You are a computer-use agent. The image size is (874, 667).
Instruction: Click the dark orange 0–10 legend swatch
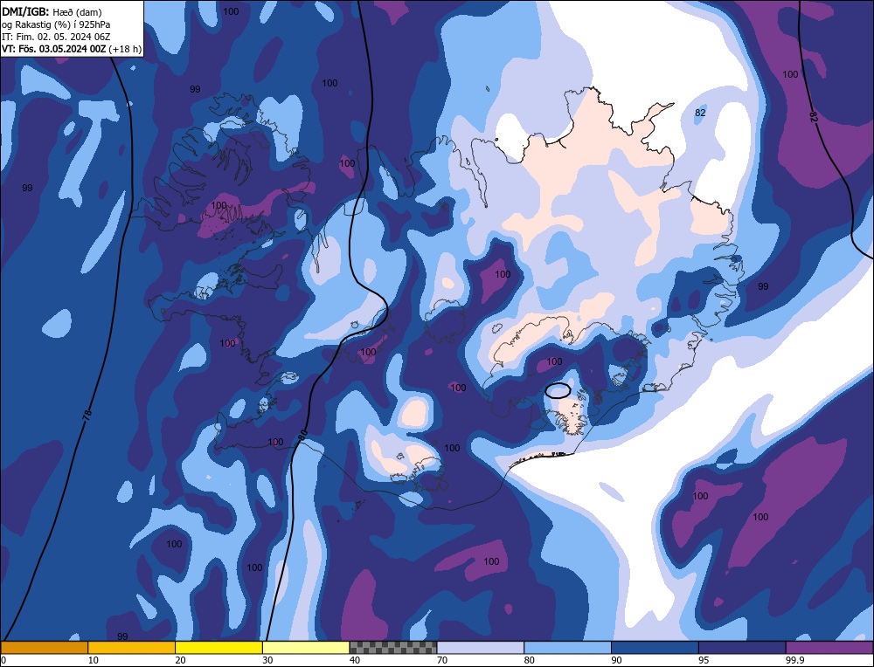pyautogui.click(x=45, y=648)
